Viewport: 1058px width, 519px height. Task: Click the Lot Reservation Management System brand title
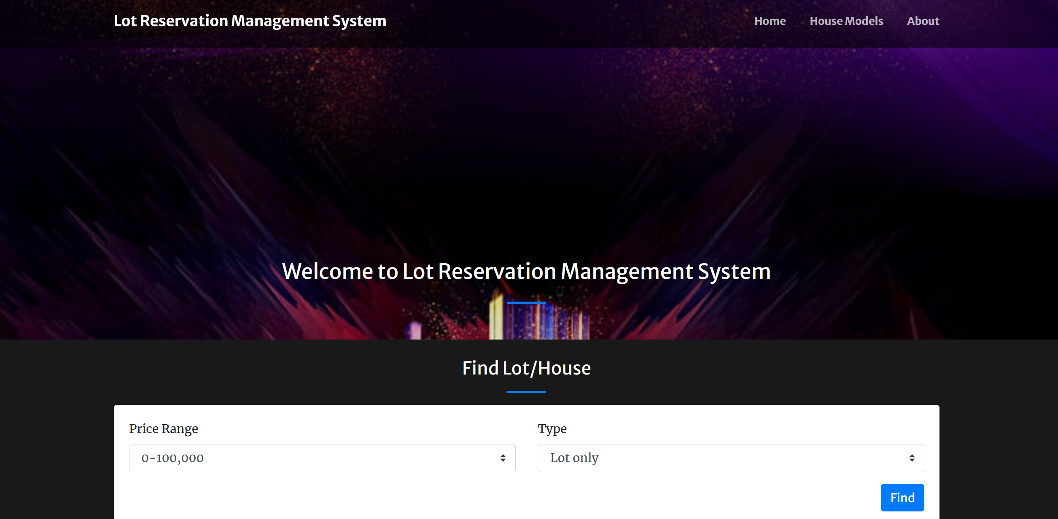pyautogui.click(x=250, y=21)
